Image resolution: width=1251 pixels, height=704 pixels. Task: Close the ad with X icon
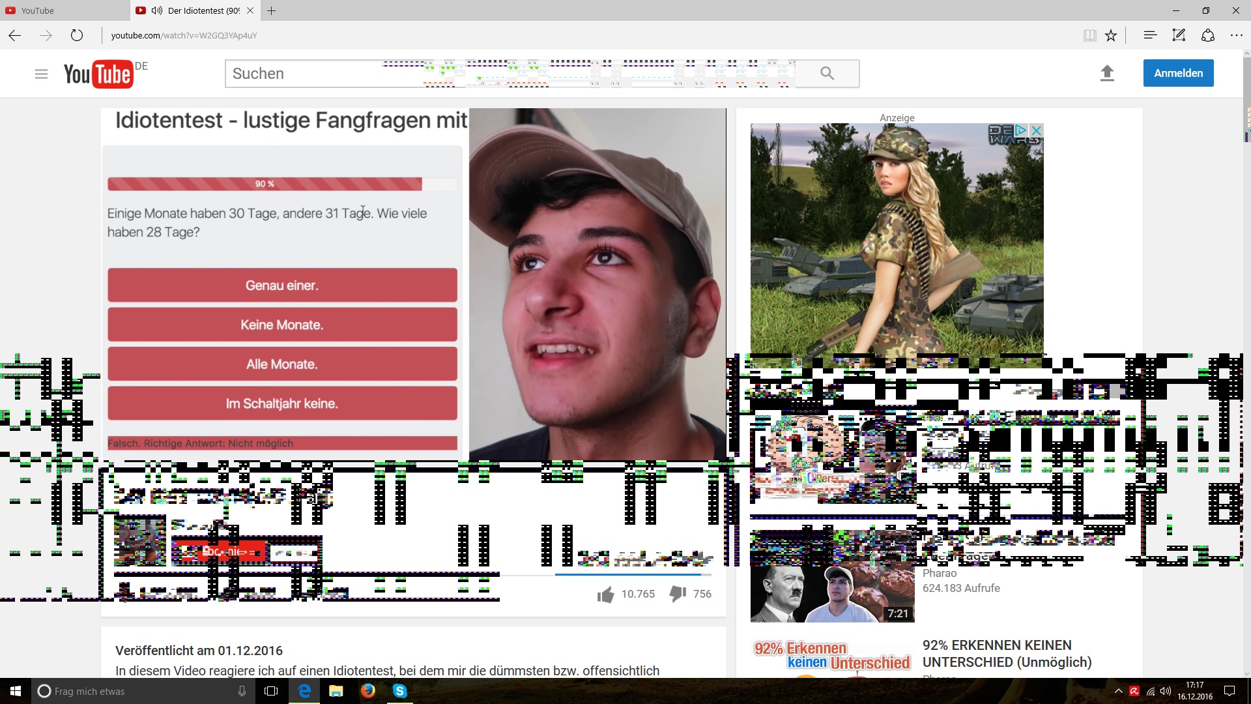(1036, 130)
